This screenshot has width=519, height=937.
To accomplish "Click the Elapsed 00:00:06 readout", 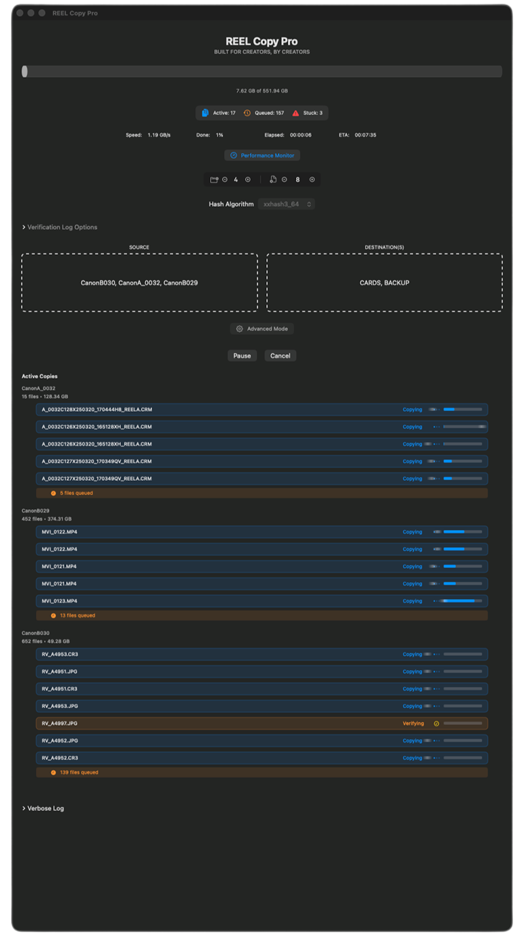I will coord(288,135).
